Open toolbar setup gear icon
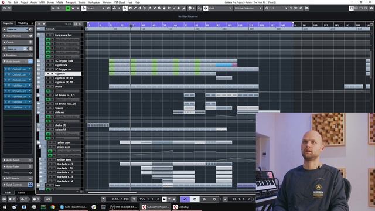375x211 pixels. 371,8
